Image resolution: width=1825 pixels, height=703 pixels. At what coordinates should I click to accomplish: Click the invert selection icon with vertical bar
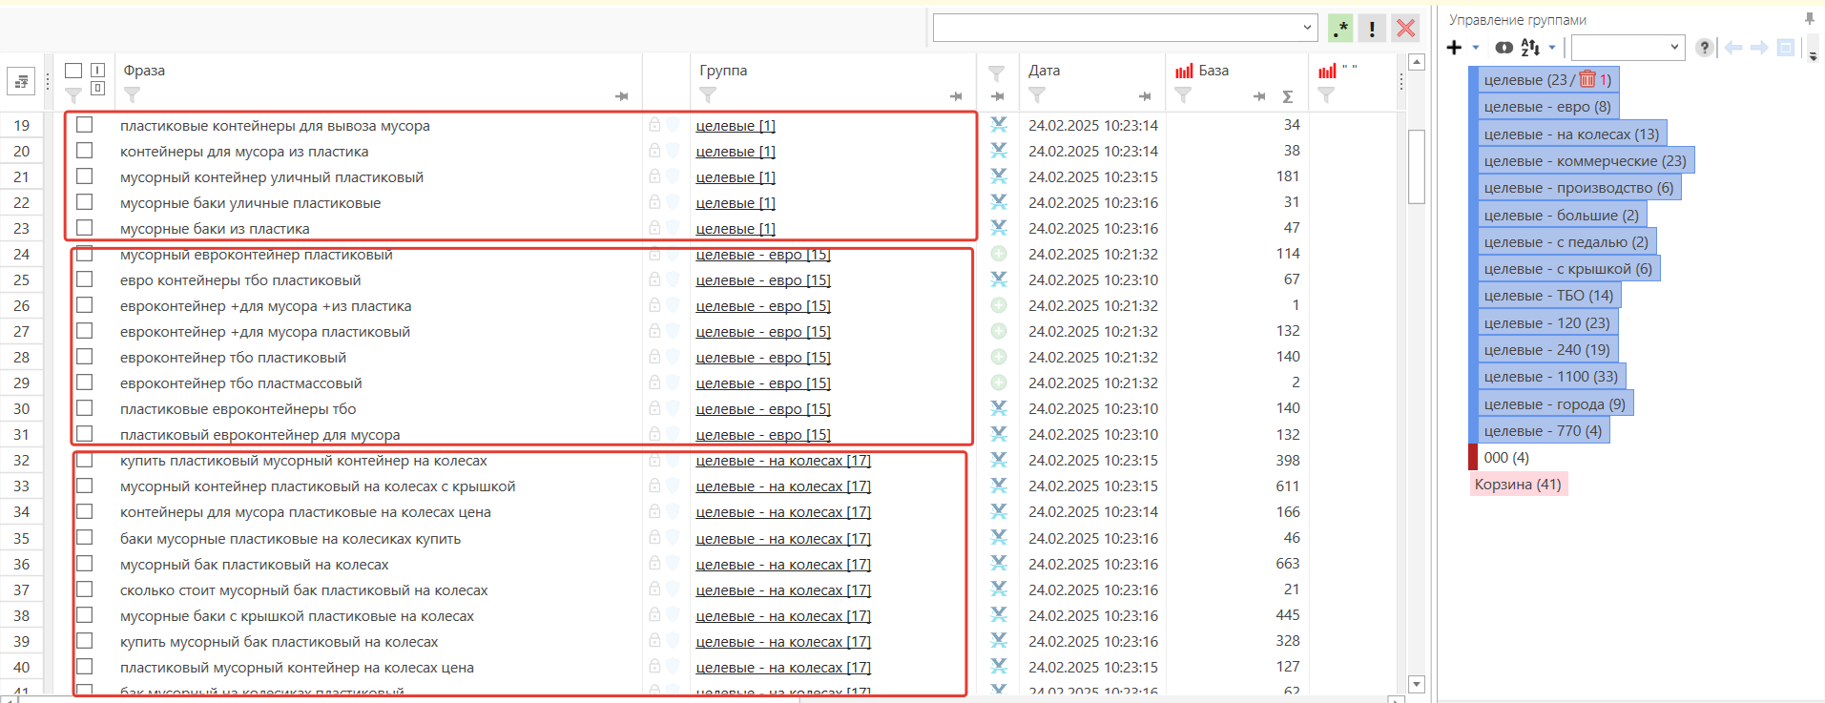coord(97,70)
